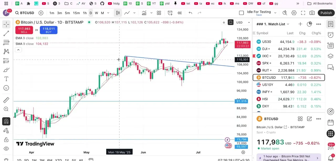Open the USD currency dropdown

[x=243, y=22]
